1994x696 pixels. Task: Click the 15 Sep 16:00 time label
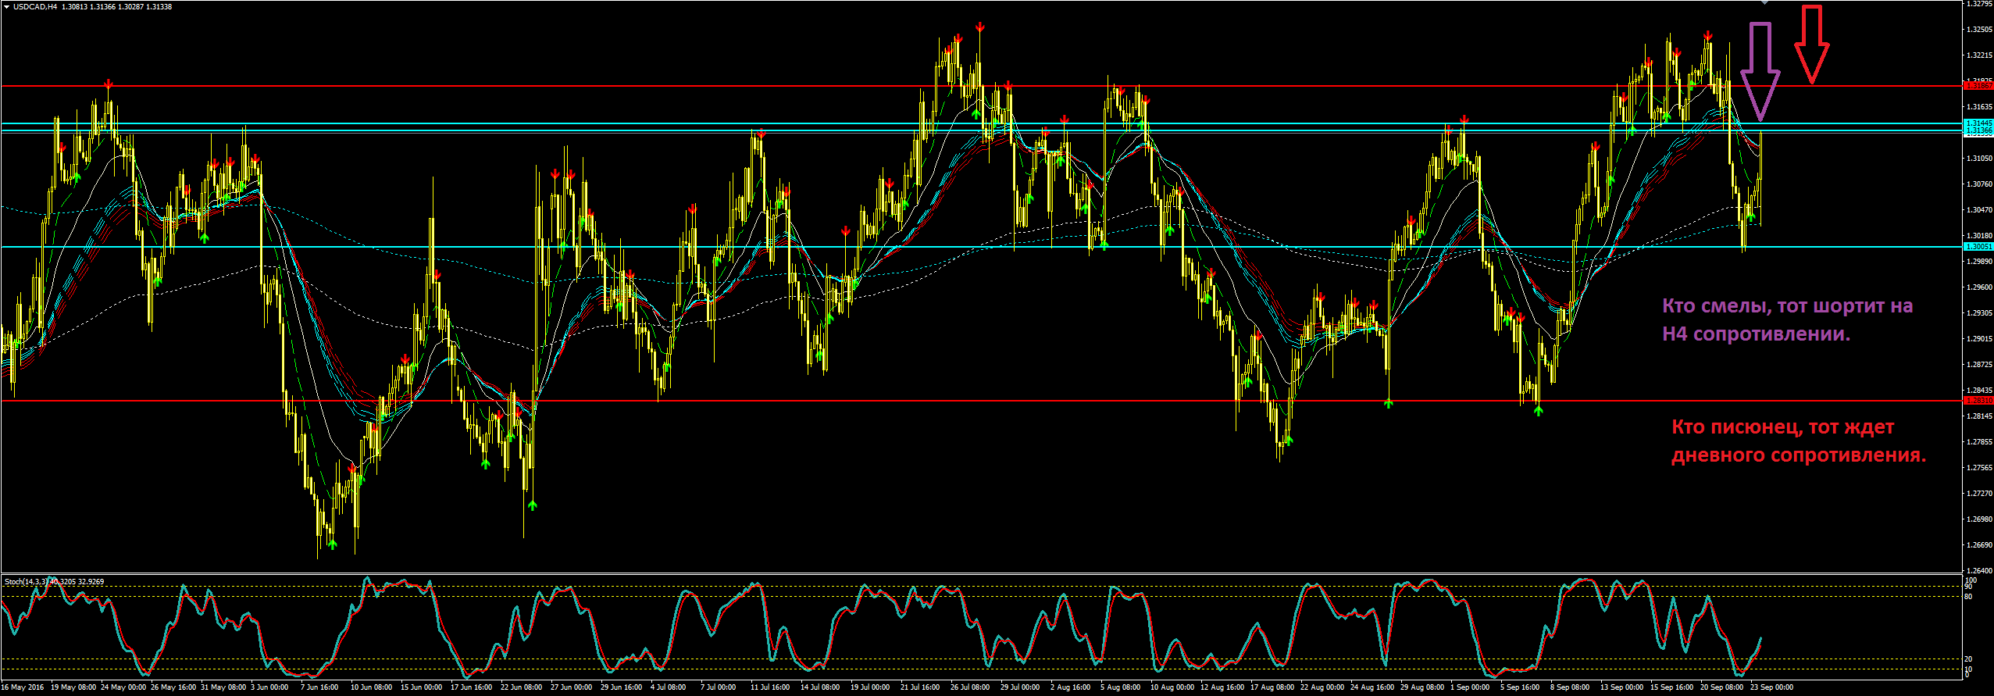(x=1671, y=687)
